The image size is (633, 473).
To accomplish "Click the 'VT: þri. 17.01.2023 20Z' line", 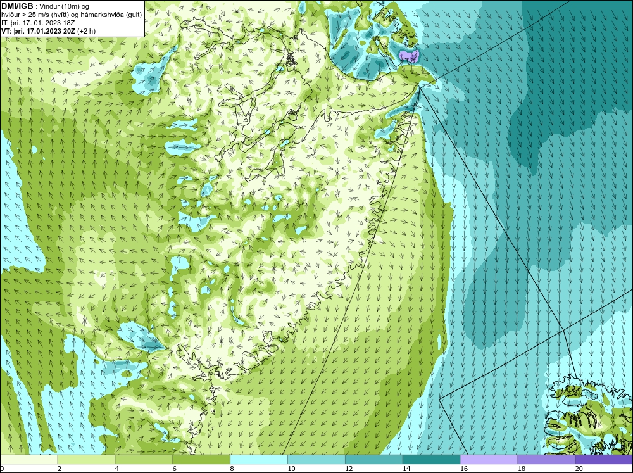I will tap(39, 31).
